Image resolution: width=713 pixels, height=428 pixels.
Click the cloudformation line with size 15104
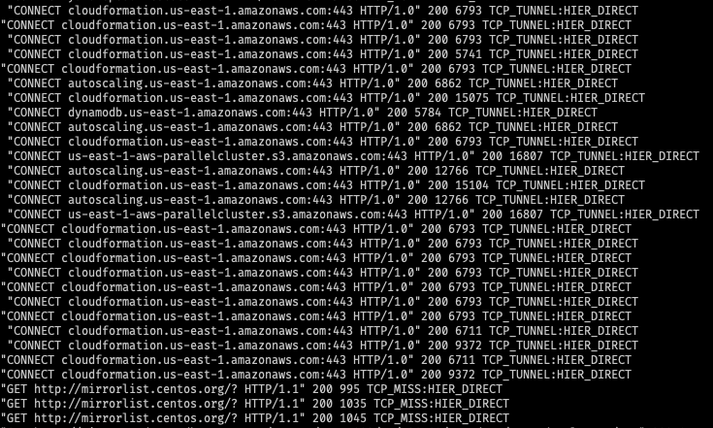click(326, 185)
